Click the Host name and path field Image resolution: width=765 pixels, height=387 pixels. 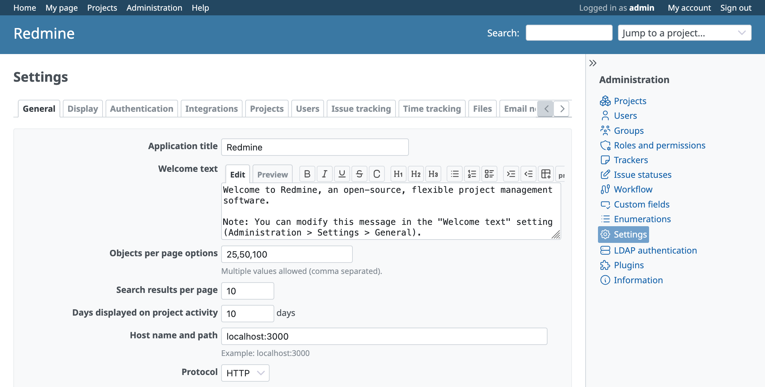click(384, 336)
